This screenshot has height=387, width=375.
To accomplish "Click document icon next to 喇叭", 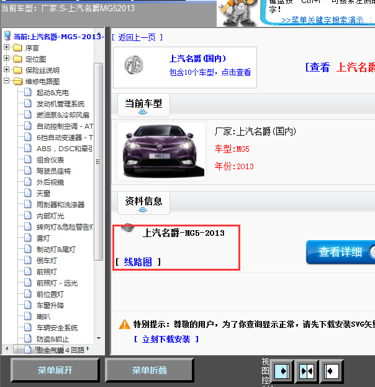I will (x=28, y=316).
